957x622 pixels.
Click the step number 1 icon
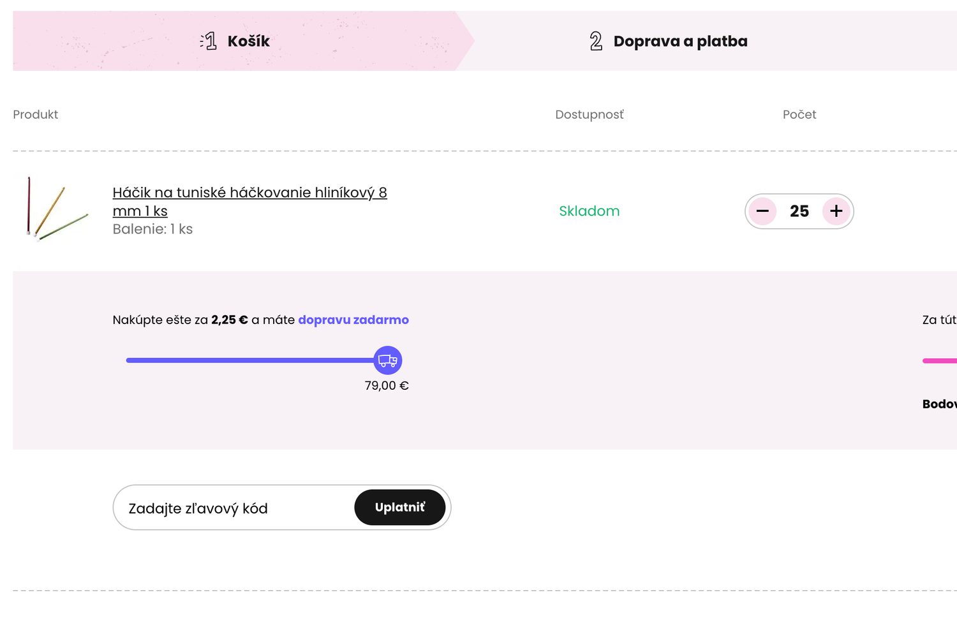click(209, 41)
